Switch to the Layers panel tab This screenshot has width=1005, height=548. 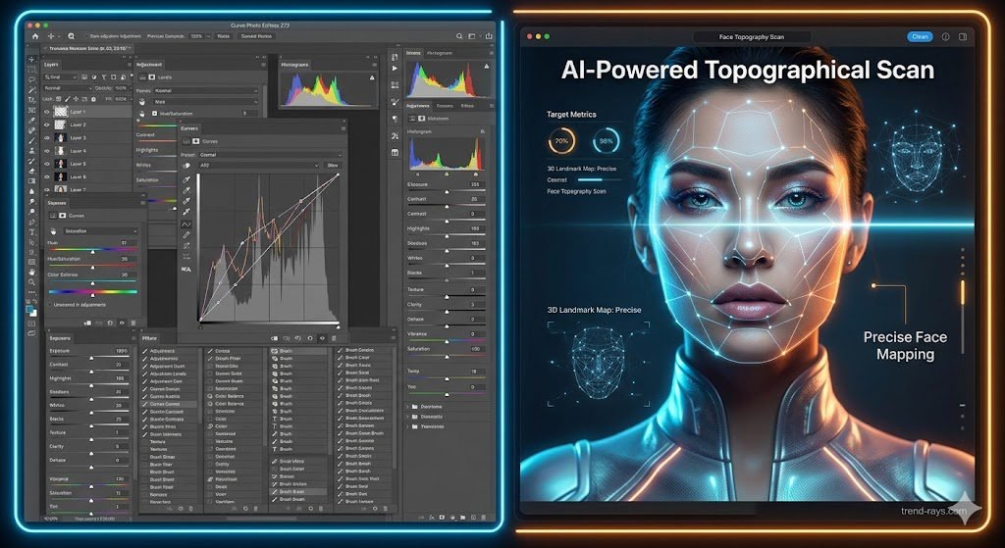click(x=51, y=65)
